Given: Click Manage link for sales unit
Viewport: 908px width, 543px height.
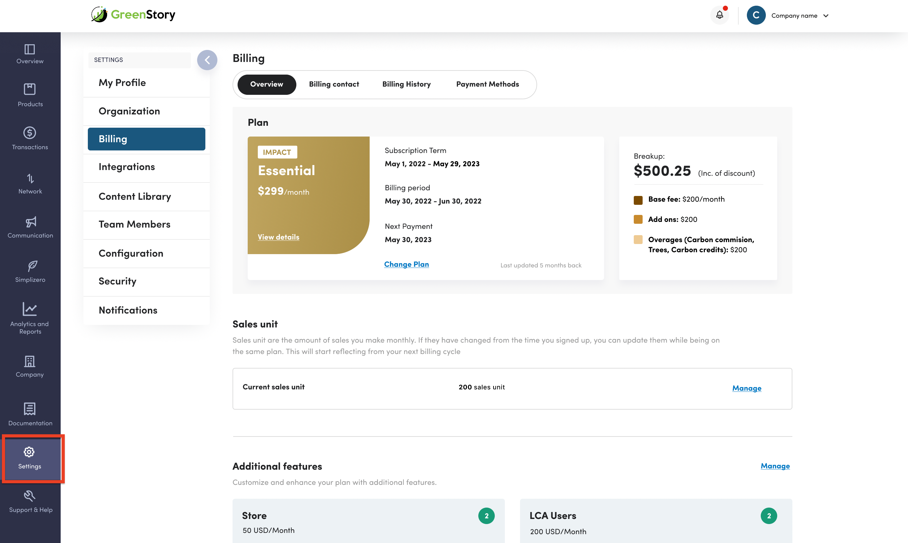Looking at the screenshot, I should click(746, 388).
